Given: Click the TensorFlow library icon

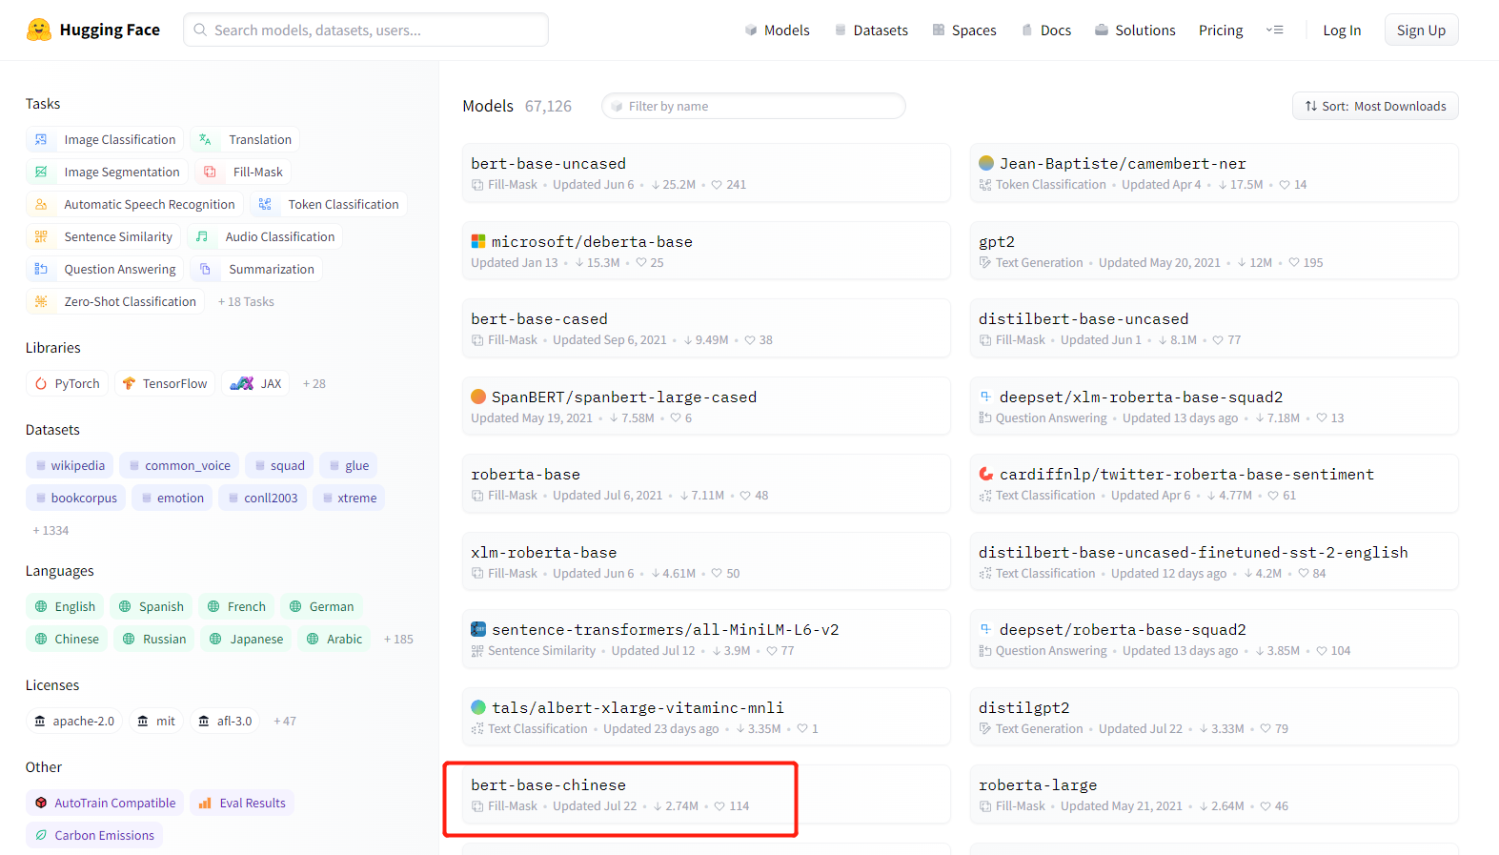Looking at the screenshot, I should pyautogui.click(x=129, y=384).
